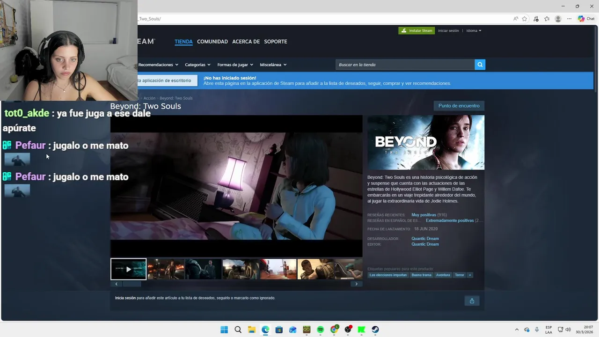599x337 pixels.
Task: Select the Las elecciones importan tag
Action: pos(388,275)
